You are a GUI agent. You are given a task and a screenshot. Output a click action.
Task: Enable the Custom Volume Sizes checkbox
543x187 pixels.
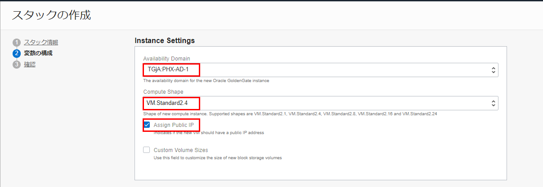[x=147, y=150]
